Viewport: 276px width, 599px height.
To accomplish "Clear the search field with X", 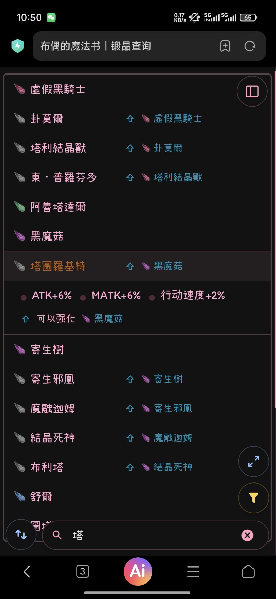I will (x=247, y=535).
